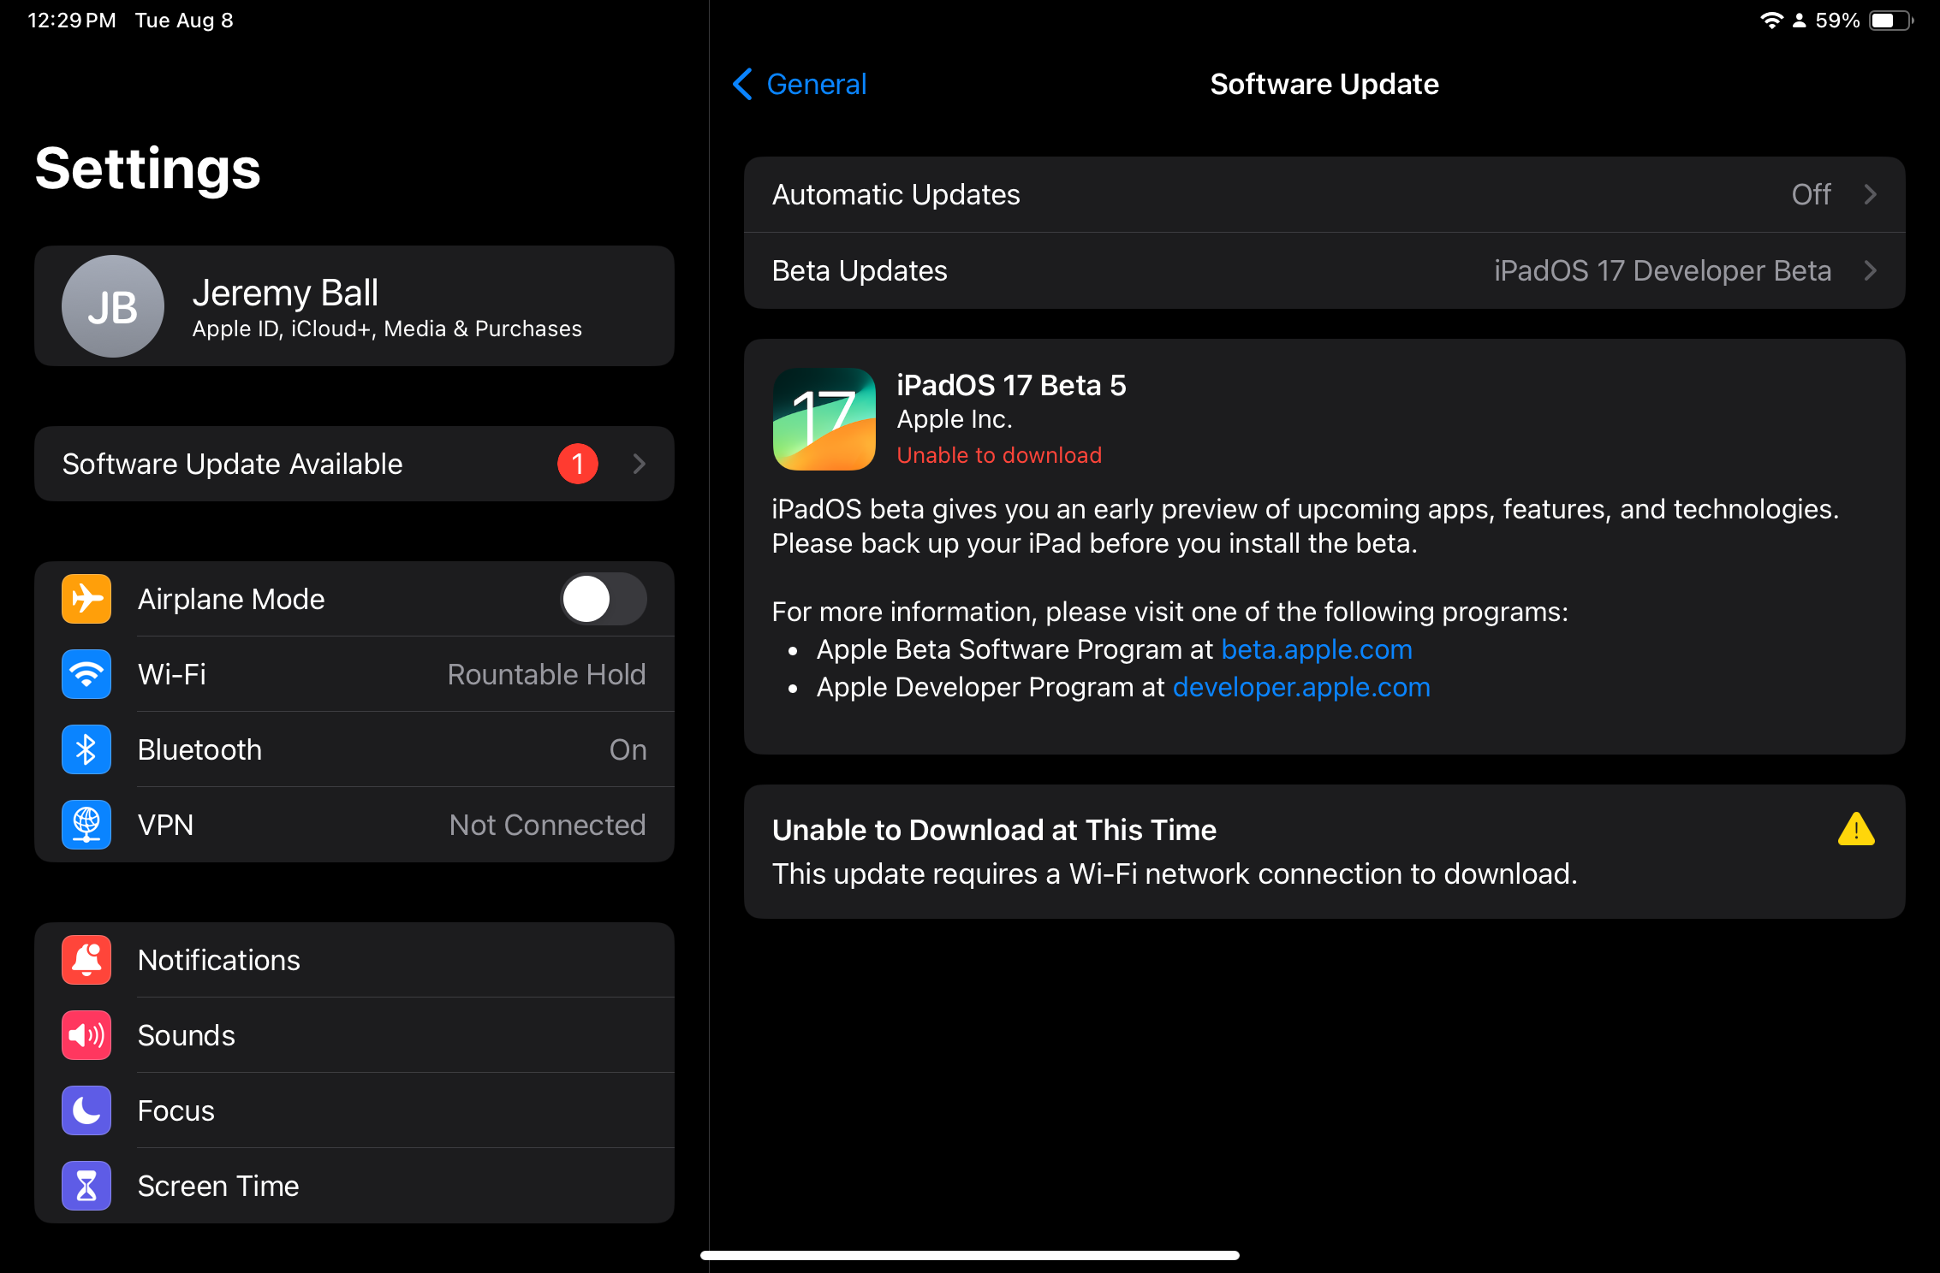Tap the Settings heading
1940x1273 pixels.
[147, 169]
